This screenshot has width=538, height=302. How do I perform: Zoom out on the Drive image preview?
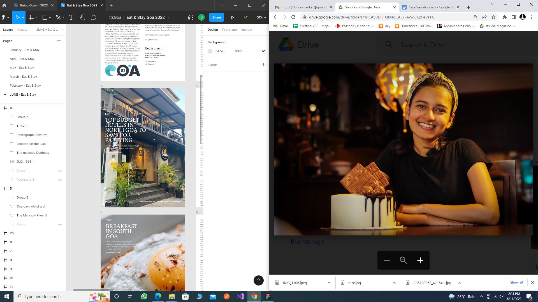click(386, 260)
